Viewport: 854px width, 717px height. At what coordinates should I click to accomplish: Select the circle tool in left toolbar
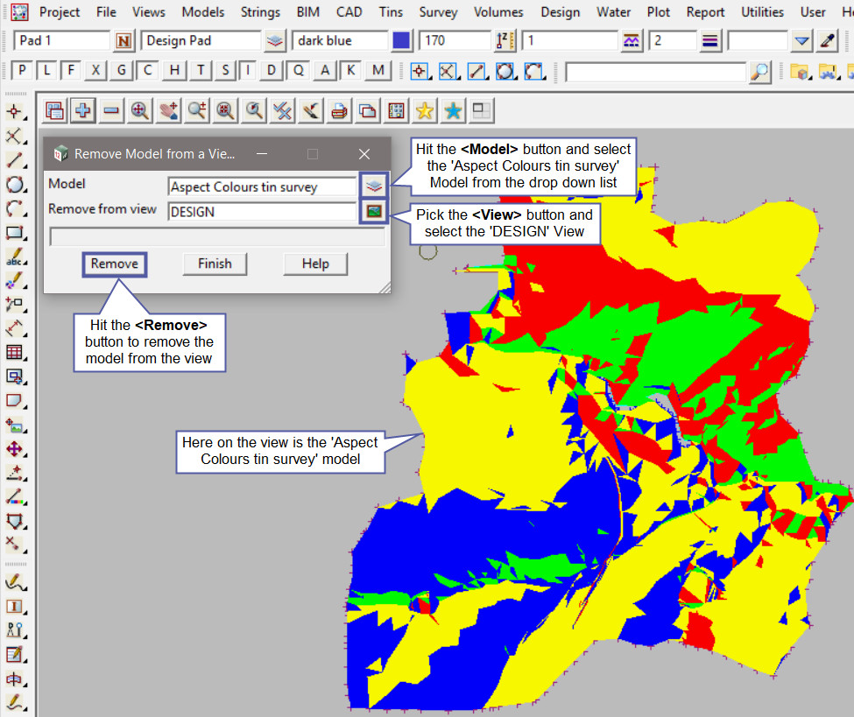(14, 185)
